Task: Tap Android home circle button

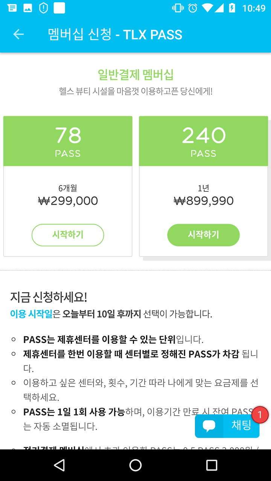Action: coord(135,465)
